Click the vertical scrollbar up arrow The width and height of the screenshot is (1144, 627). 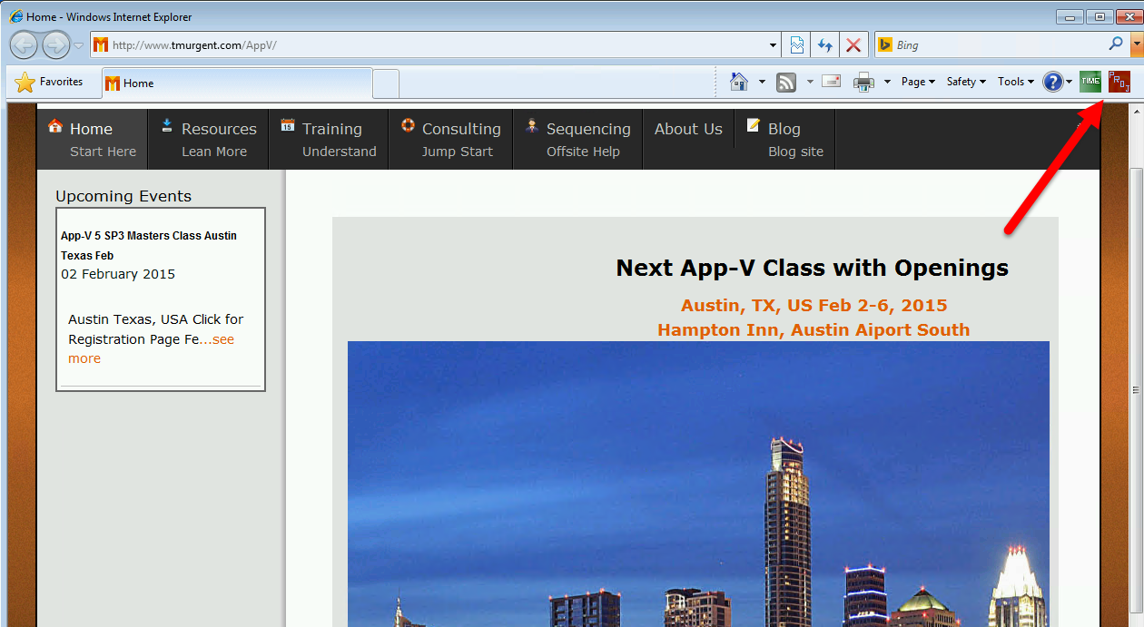click(x=1136, y=110)
